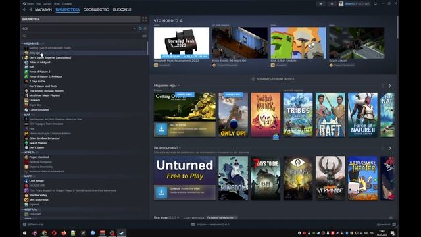421x237 pixels.
Task: Select Don't Starve Together in game list
Action: click(x=50, y=57)
